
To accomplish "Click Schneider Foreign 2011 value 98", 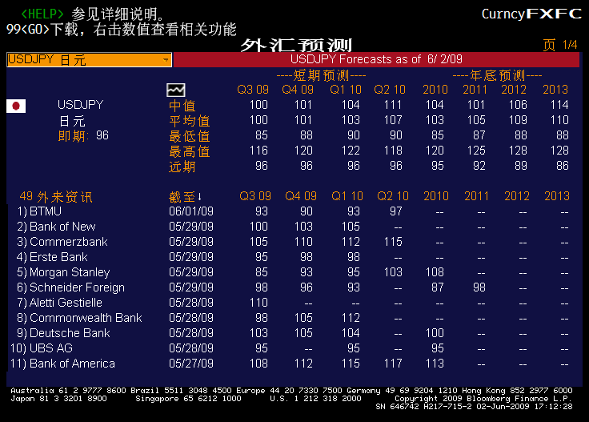I will pos(479,287).
